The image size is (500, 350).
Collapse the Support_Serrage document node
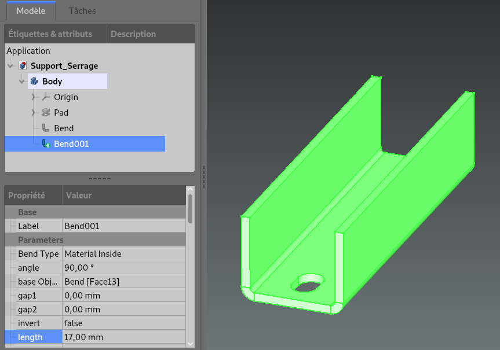(10, 66)
